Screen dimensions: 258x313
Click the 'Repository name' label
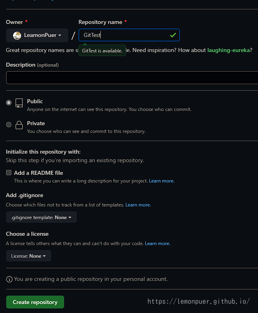tap(100, 22)
